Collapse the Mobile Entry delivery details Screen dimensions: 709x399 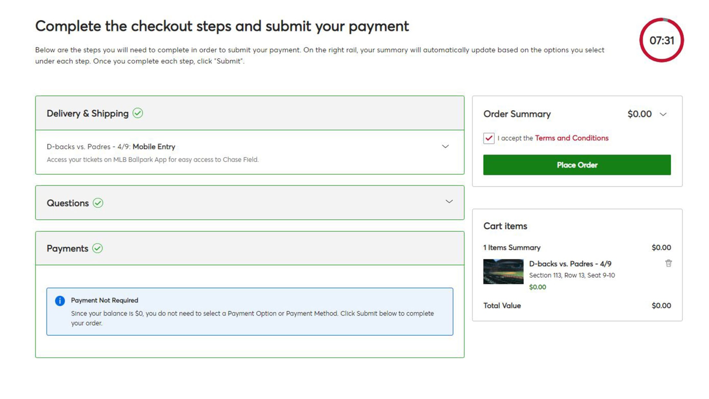pos(445,146)
